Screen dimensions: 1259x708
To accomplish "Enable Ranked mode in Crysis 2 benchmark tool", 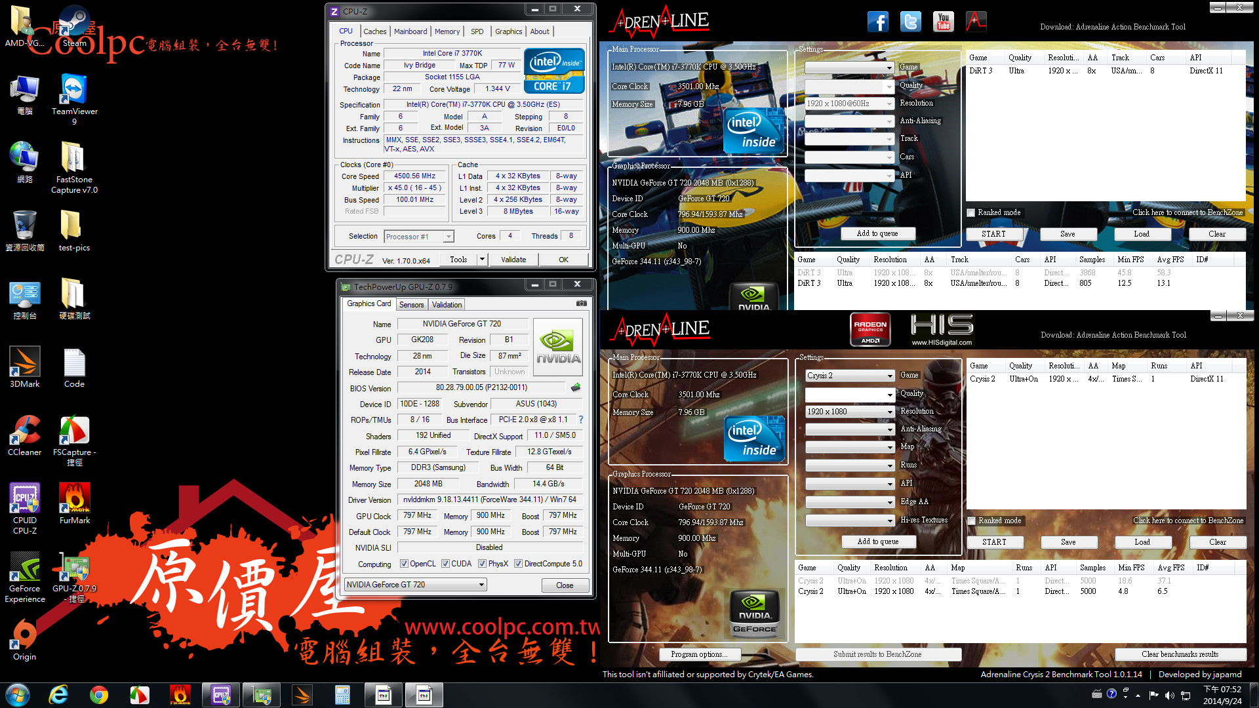I will pyautogui.click(x=972, y=521).
